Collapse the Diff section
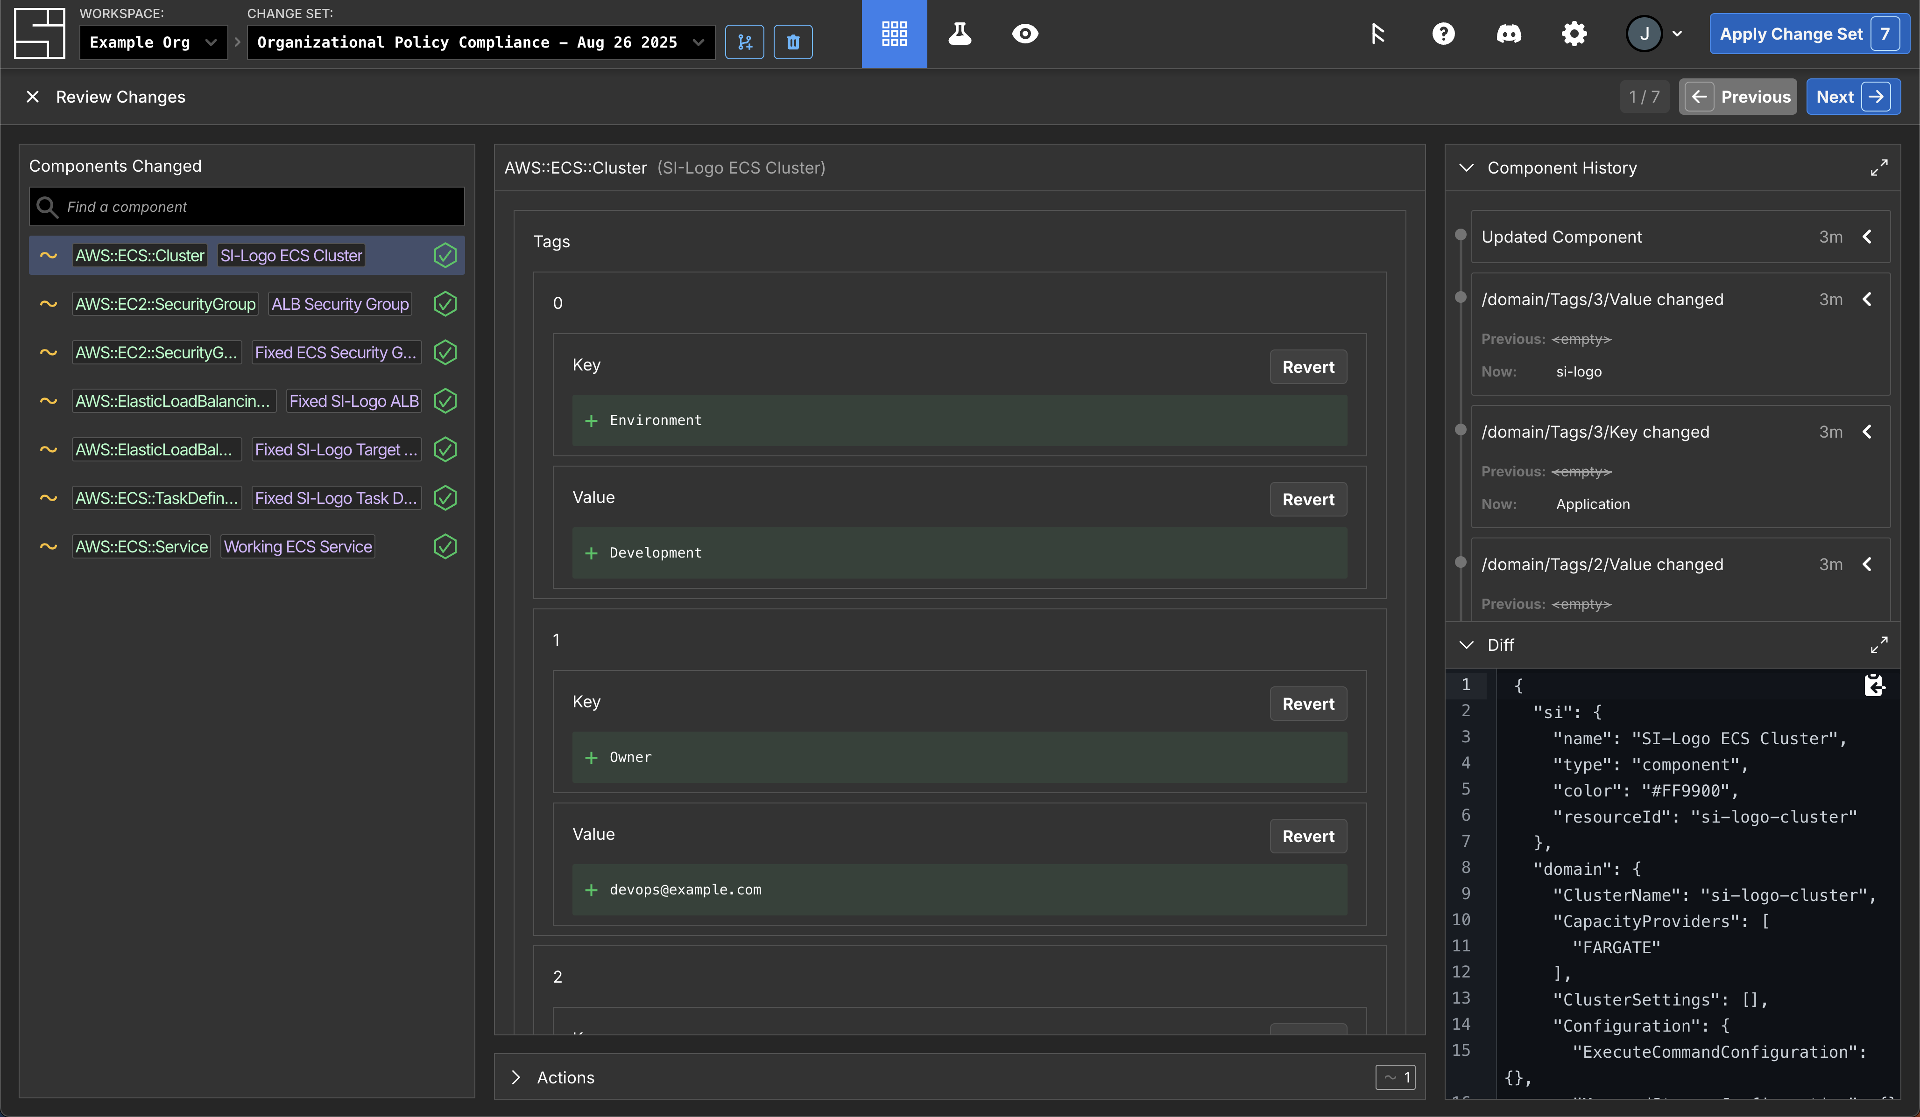This screenshot has height=1117, width=1920. 1467,645
